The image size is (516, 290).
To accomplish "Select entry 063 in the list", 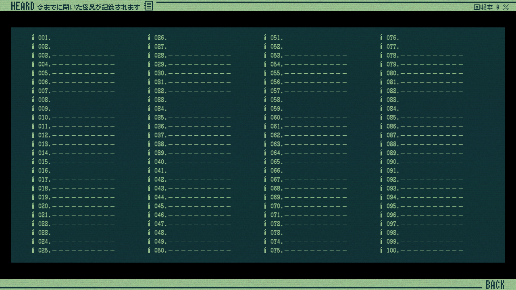I will pos(306,144).
